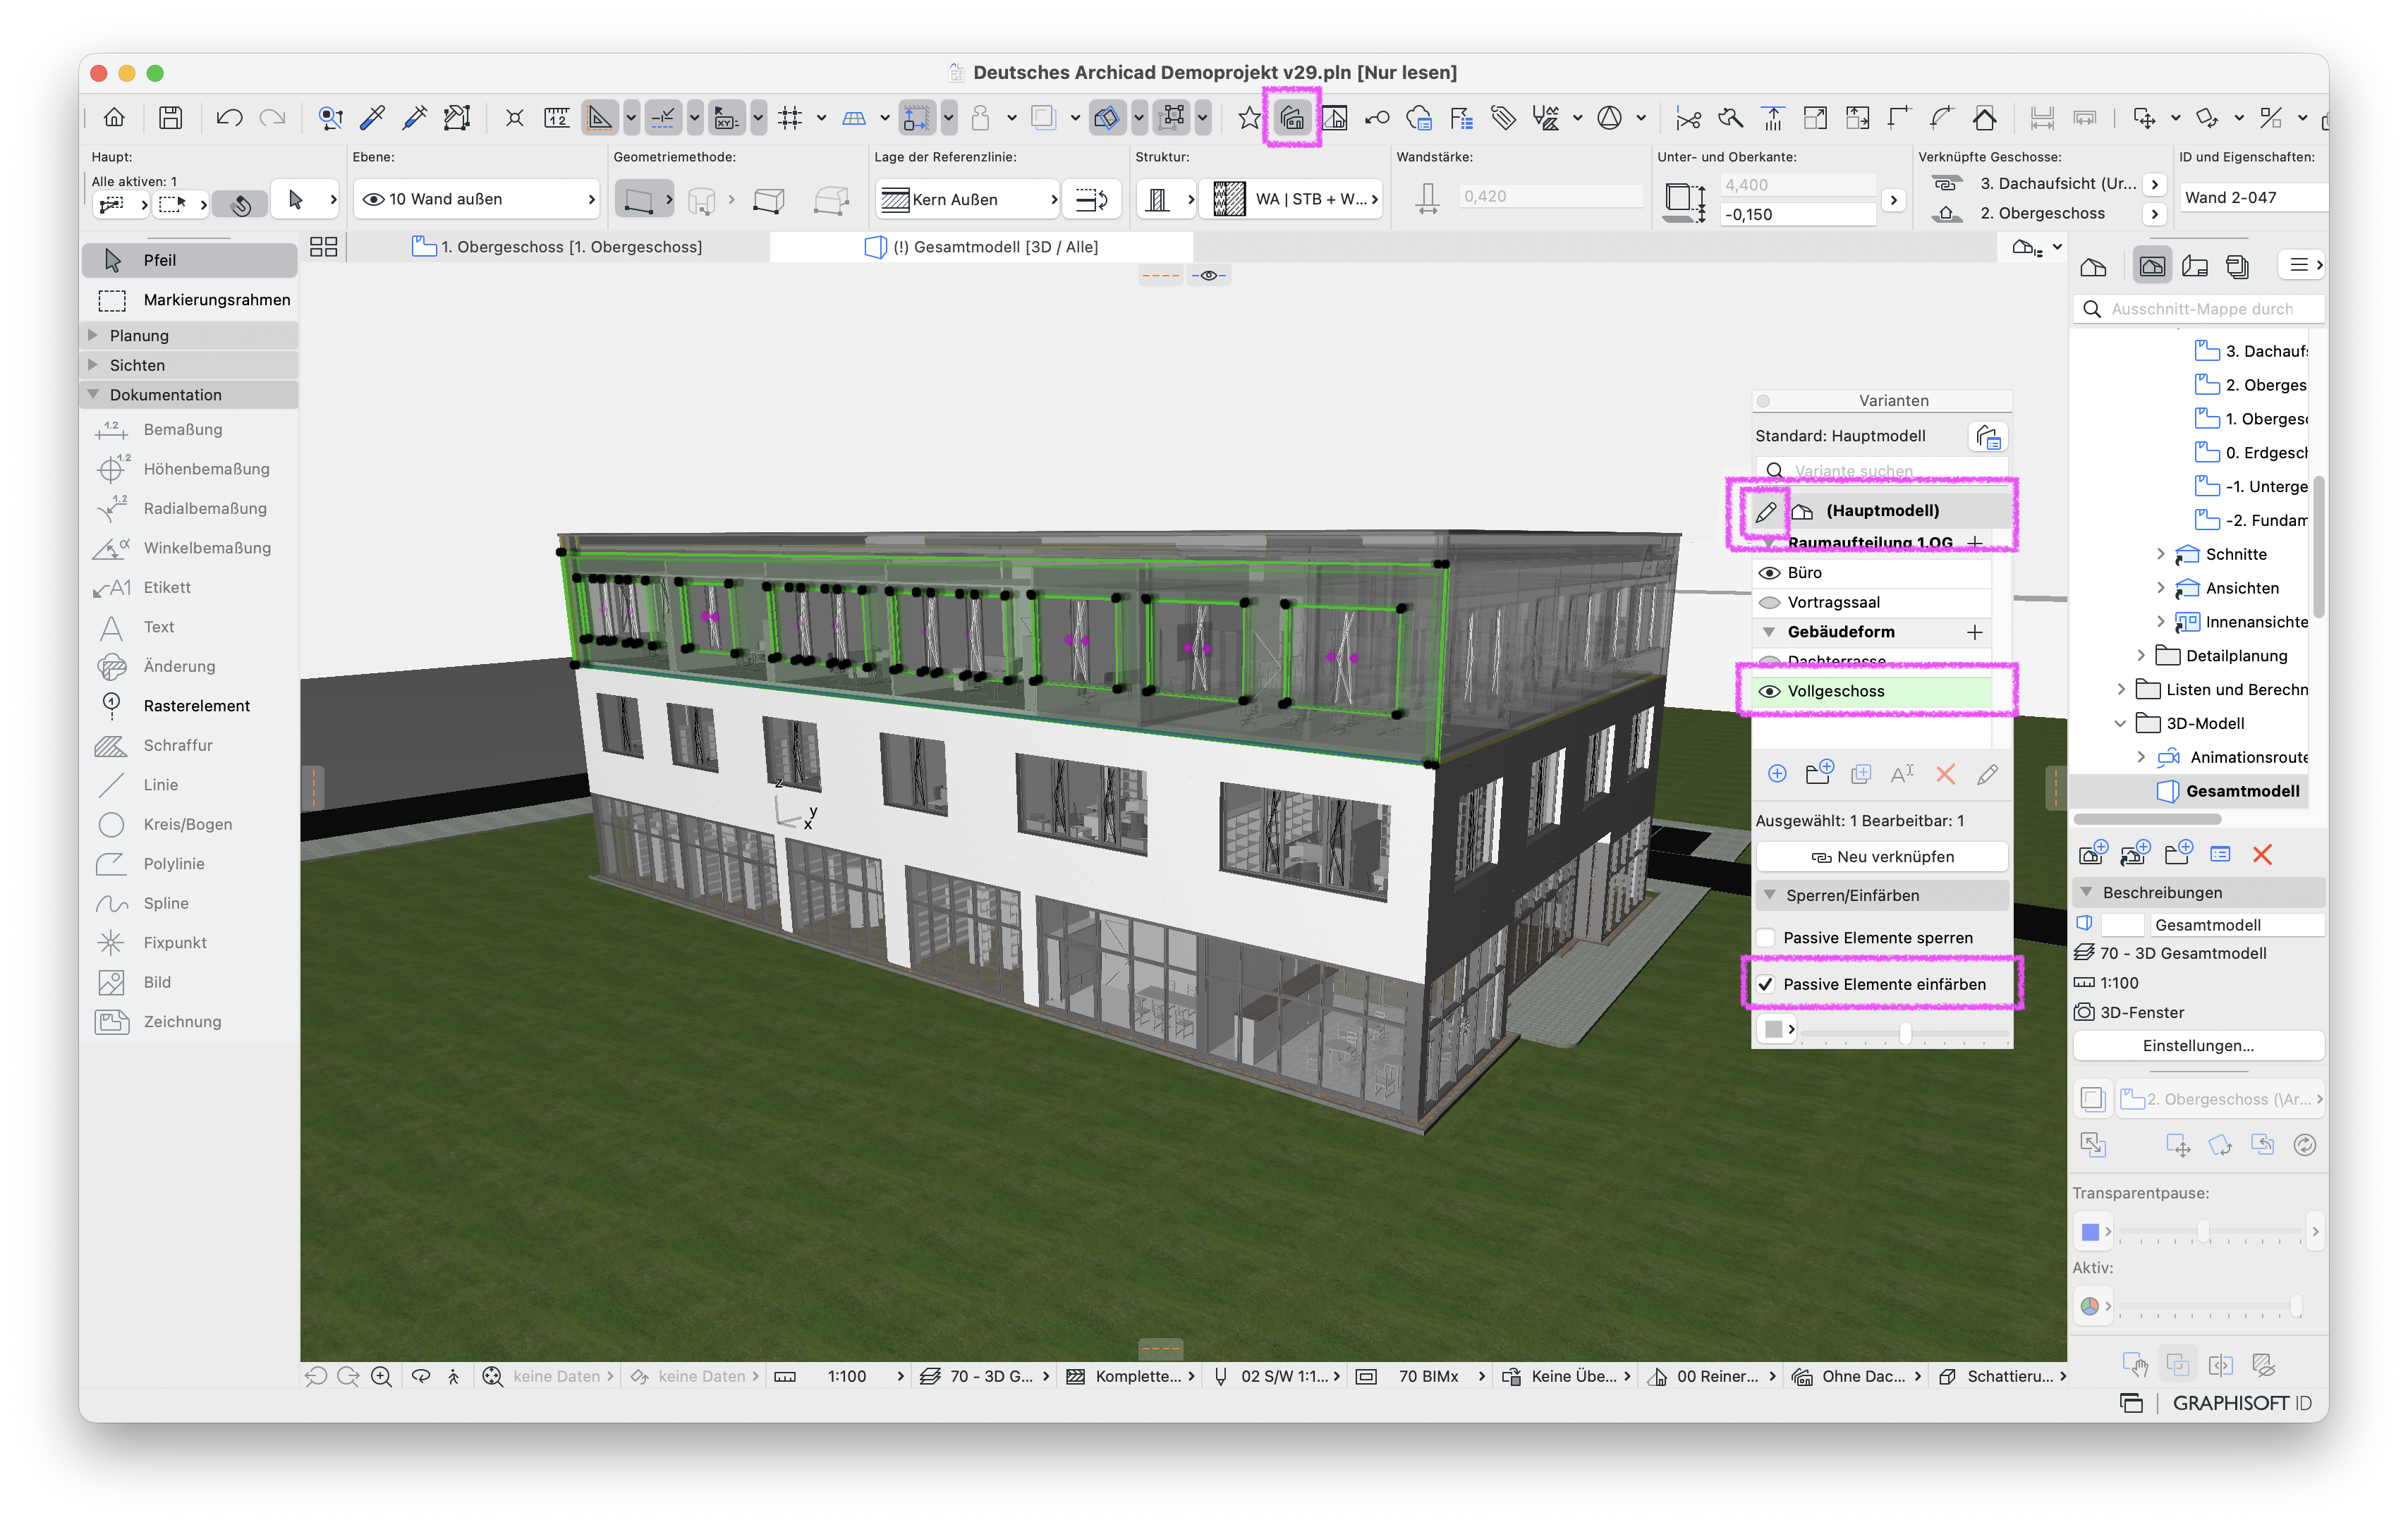Expand the Planung toolbox section

[x=93, y=335]
